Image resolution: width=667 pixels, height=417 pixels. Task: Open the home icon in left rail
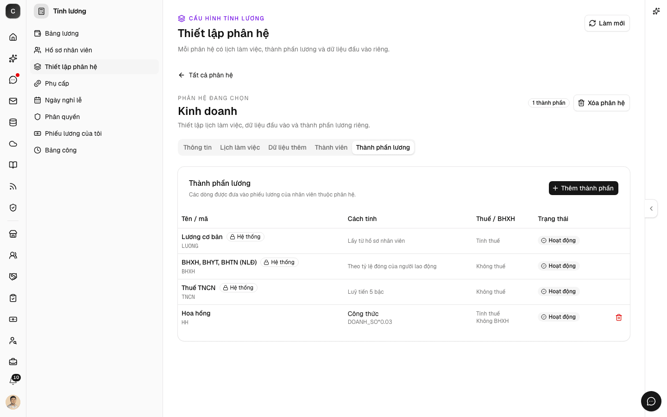tap(13, 37)
